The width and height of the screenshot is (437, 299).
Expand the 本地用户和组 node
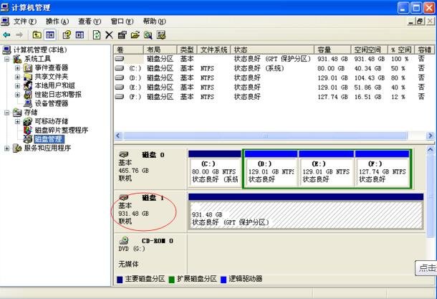point(18,85)
